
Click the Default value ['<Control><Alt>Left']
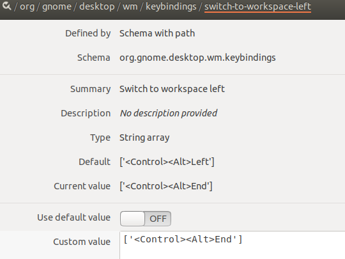(167, 162)
